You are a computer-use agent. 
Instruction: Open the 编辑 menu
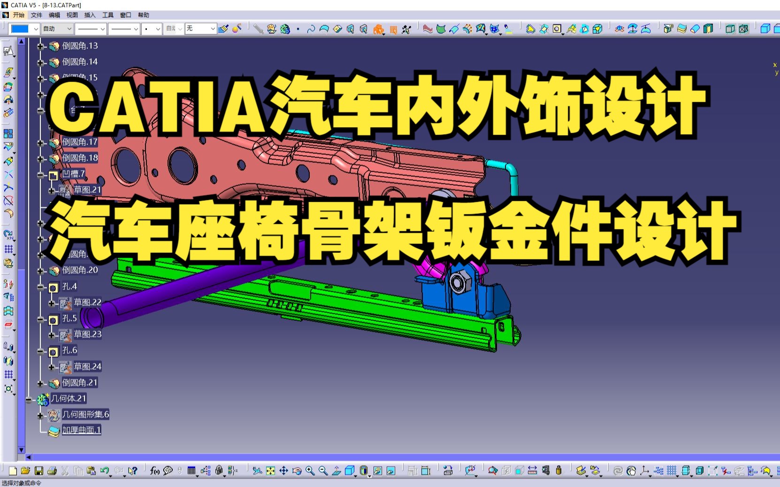[54, 15]
